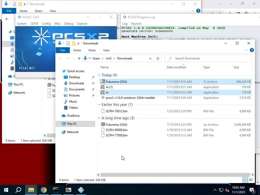
Task: Open the PCSX2 Capture menu
Action: 82,24
